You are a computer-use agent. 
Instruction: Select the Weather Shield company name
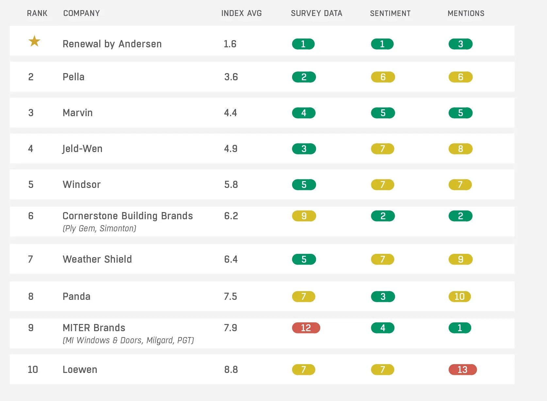pos(97,259)
